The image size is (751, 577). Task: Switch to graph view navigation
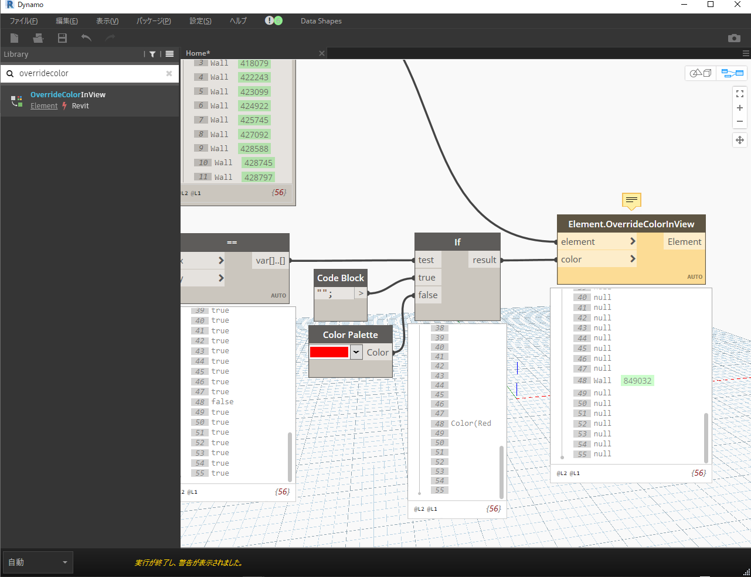click(x=732, y=73)
